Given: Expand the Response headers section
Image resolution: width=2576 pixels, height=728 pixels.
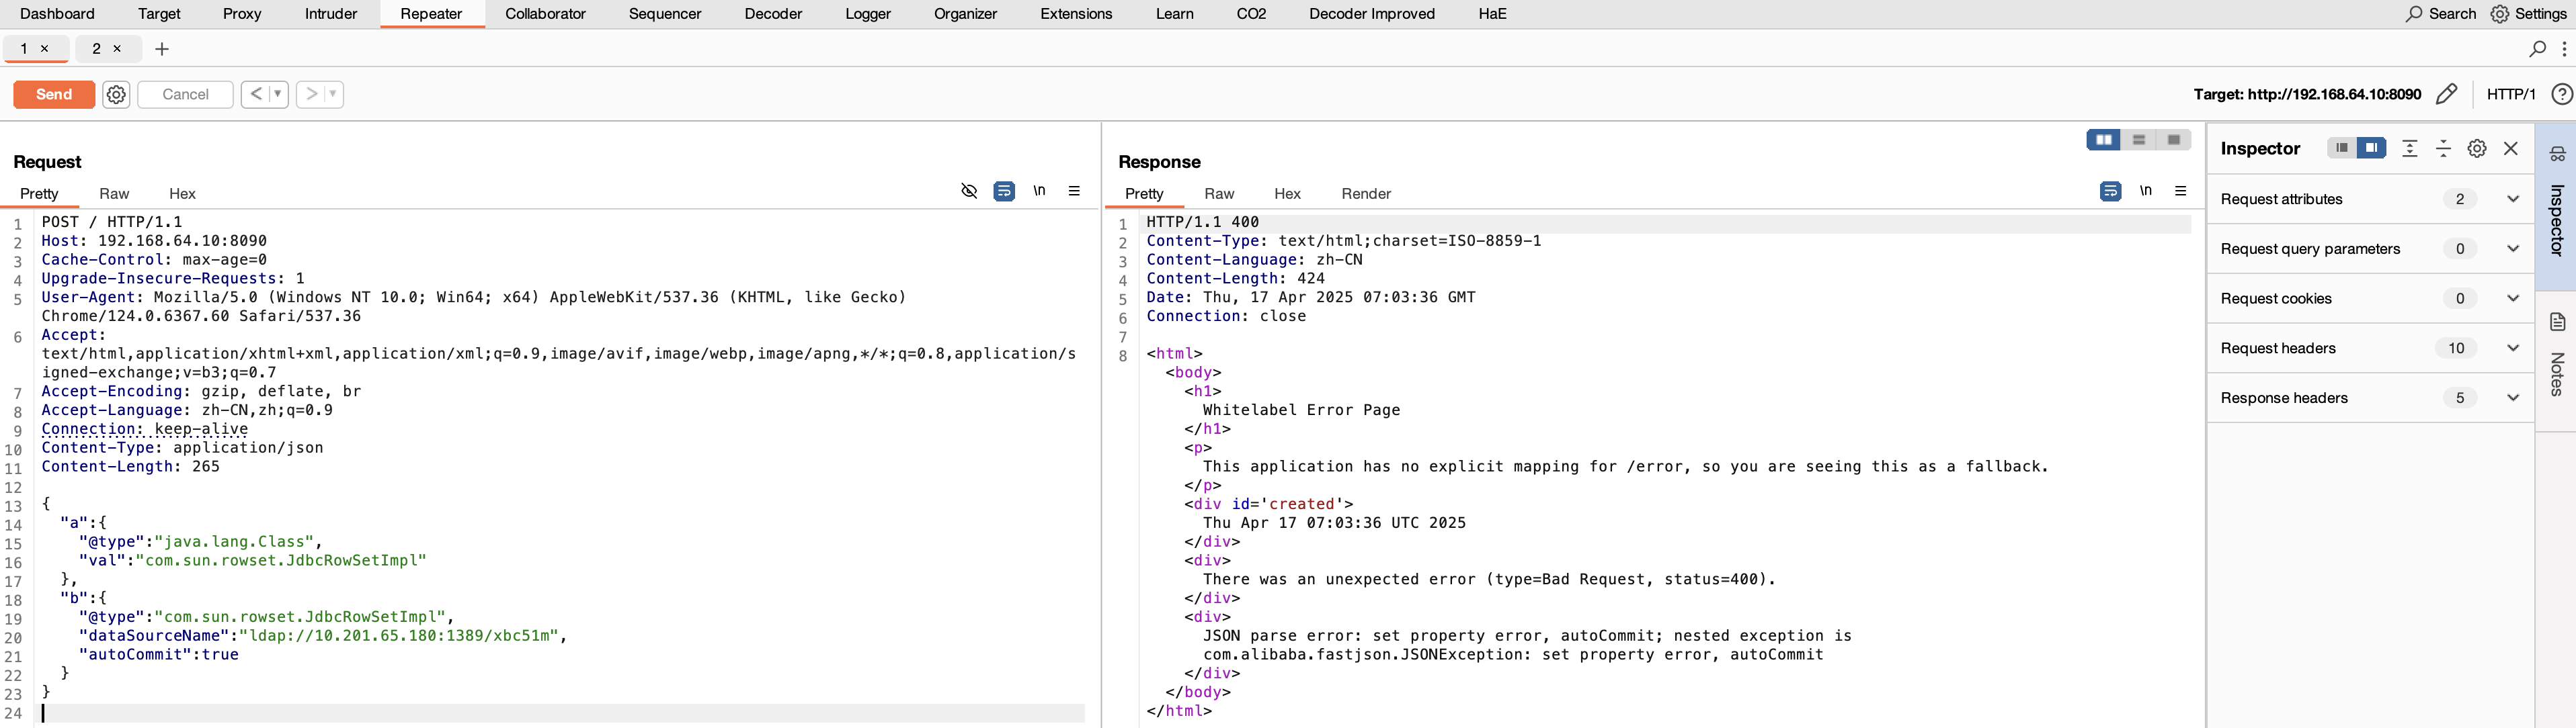Looking at the screenshot, I should pos(2512,398).
